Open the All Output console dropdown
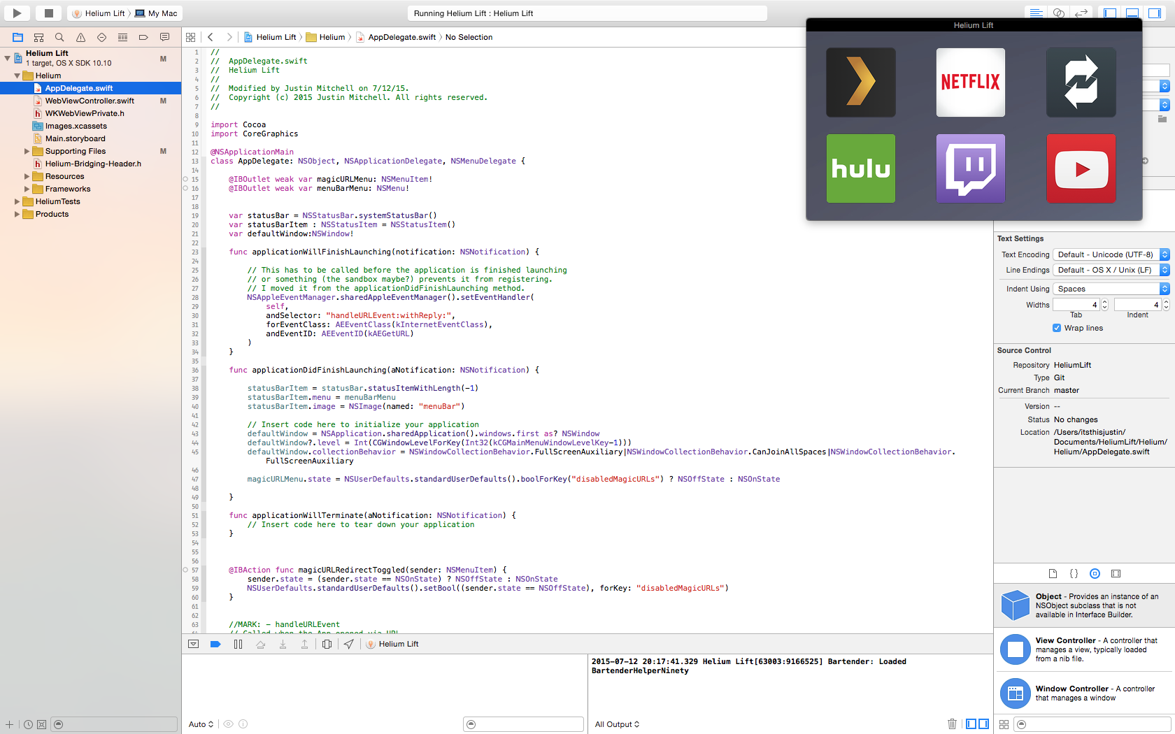The image size is (1175, 734). [617, 724]
